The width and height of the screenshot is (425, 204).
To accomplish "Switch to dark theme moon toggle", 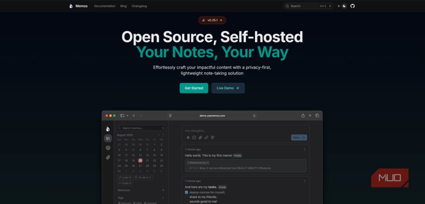I will tap(344, 6).
